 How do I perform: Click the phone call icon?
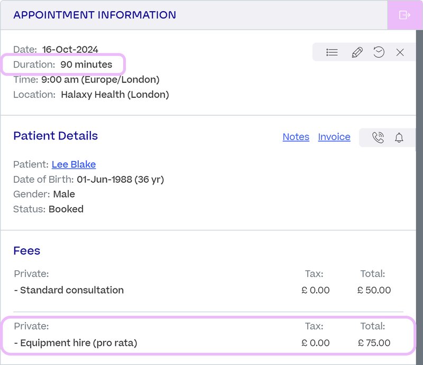378,137
